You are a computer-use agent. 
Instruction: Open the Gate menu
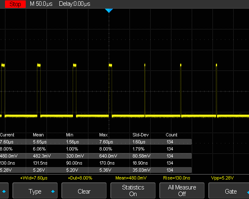pyautogui.click(x=230, y=192)
